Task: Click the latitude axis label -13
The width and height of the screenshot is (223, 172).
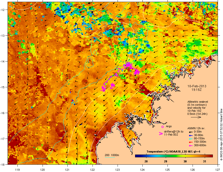Action: (3, 36)
